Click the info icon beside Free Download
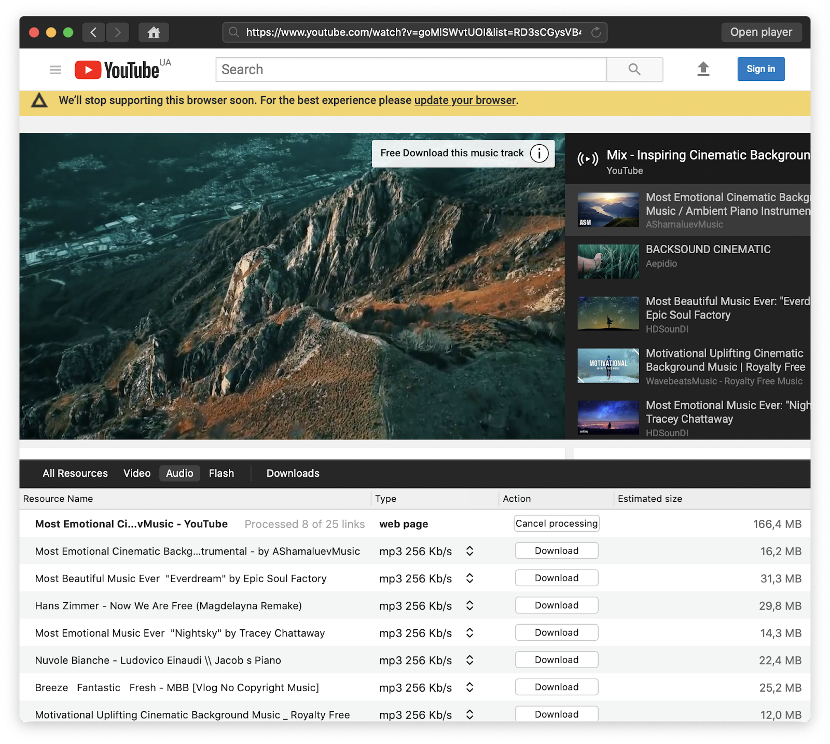 539,154
